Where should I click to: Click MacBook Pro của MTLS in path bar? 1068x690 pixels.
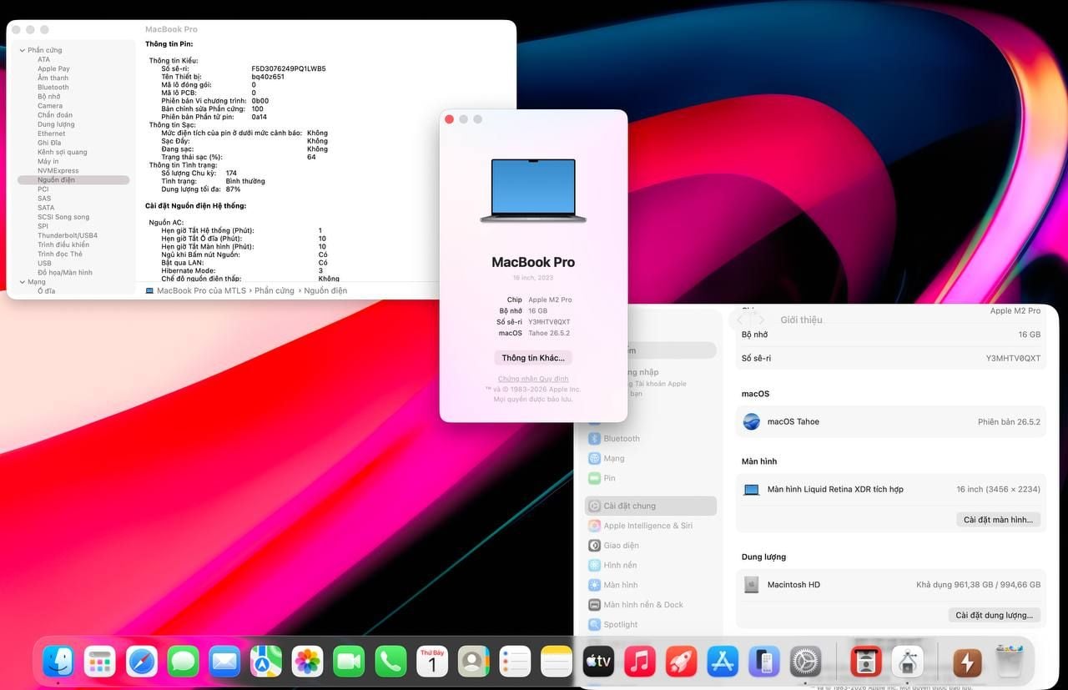pyautogui.click(x=201, y=290)
